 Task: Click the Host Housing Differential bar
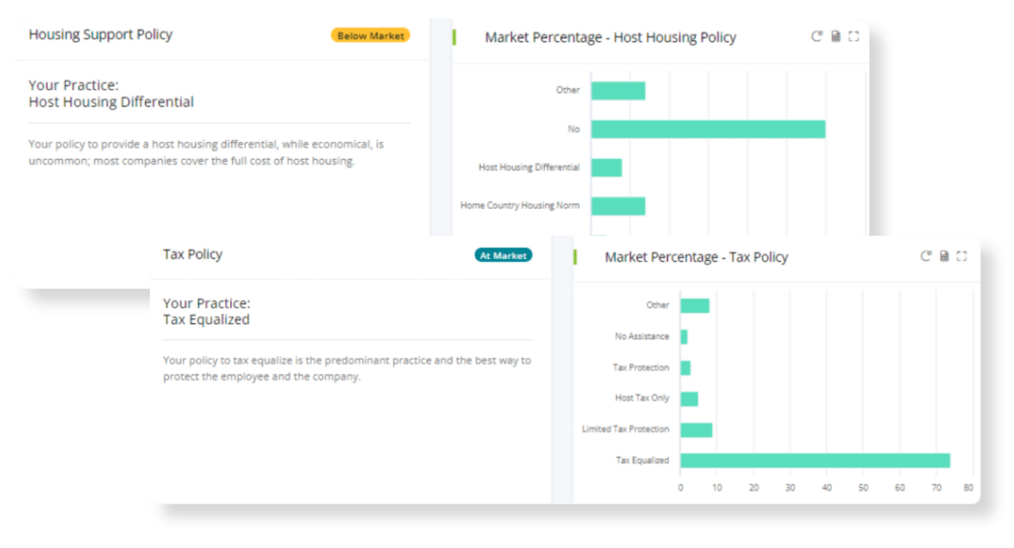[606, 168]
